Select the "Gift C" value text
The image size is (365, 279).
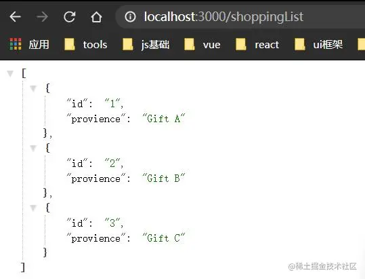click(x=164, y=238)
